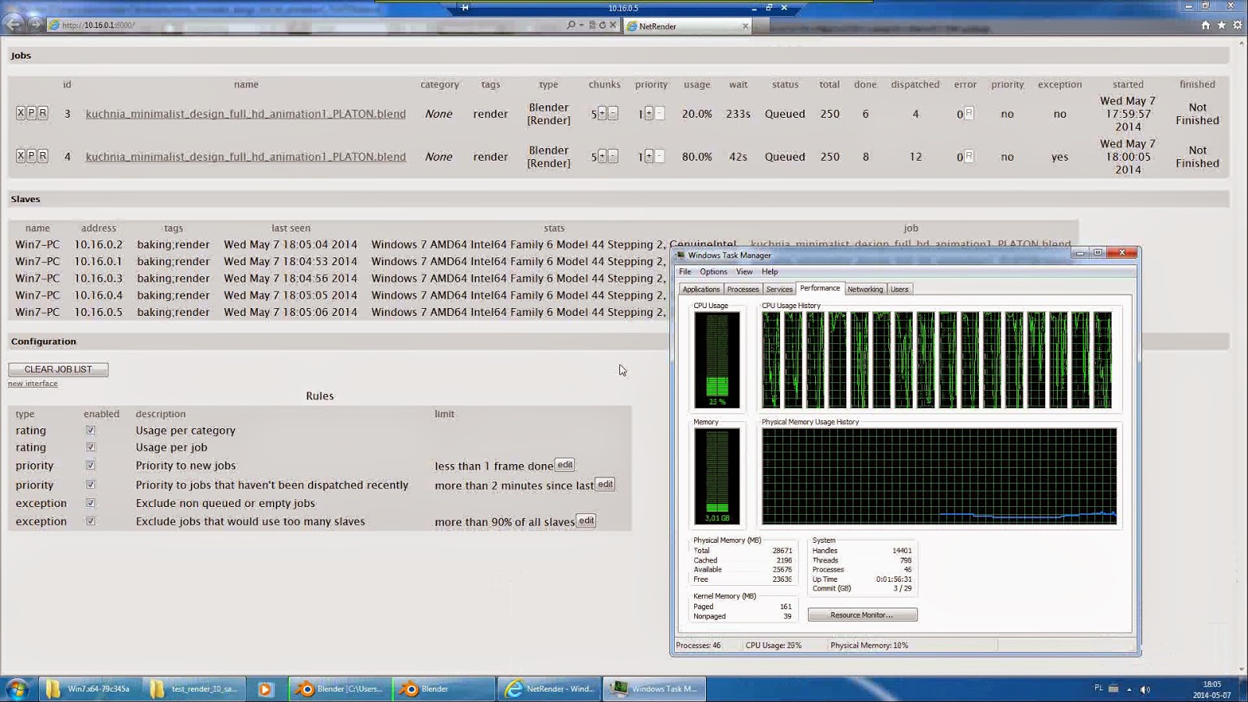Click the R reset button for job 3
This screenshot has width=1248, height=702.
point(43,113)
